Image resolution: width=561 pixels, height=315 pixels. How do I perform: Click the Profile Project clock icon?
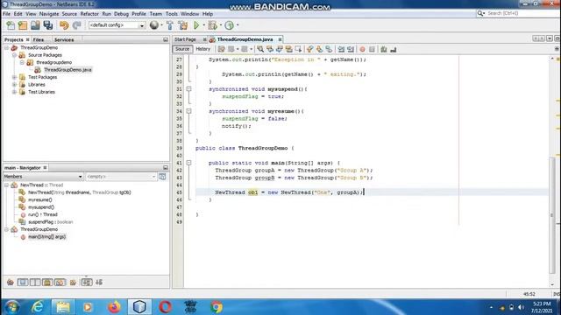[x=230, y=25]
